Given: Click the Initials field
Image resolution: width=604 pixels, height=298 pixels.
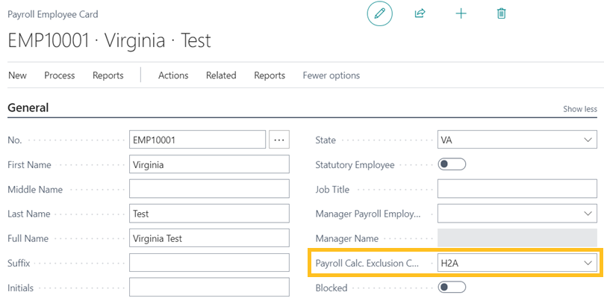Looking at the screenshot, I should [x=209, y=288].
